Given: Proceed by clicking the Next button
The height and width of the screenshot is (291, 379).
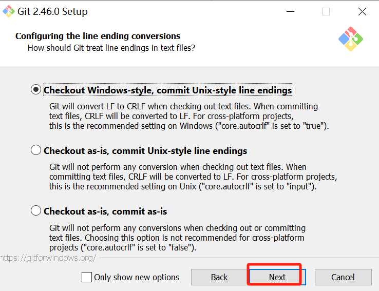Looking at the screenshot, I should (277, 277).
